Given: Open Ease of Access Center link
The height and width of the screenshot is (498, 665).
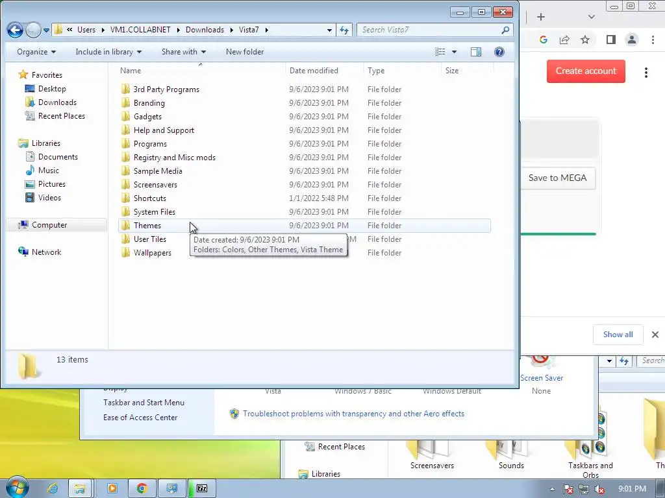Looking at the screenshot, I should coord(140,418).
